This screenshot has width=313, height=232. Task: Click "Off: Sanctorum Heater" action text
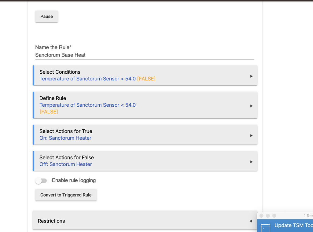coord(66,164)
